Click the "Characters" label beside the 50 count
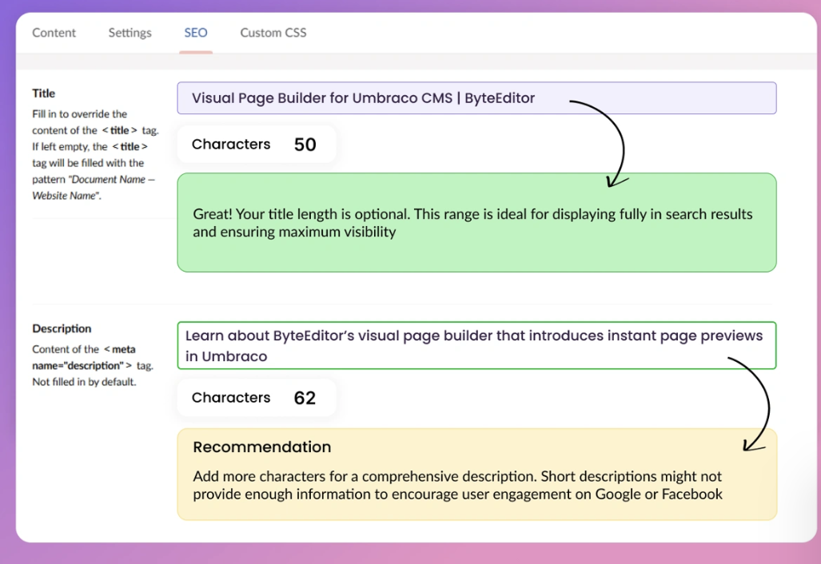821x564 pixels. pyautogui.click(x=231, y=145)
